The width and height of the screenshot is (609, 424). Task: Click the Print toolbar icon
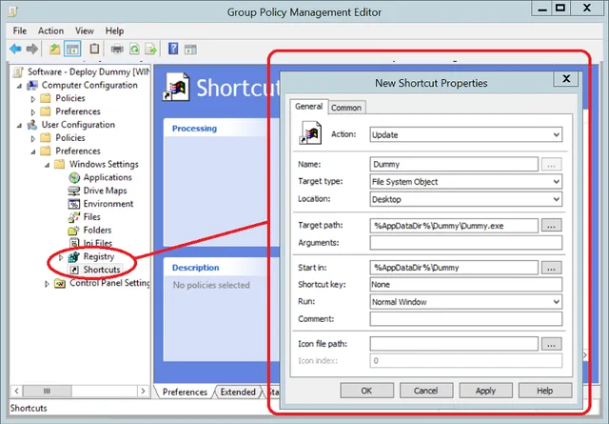point(117,50)
